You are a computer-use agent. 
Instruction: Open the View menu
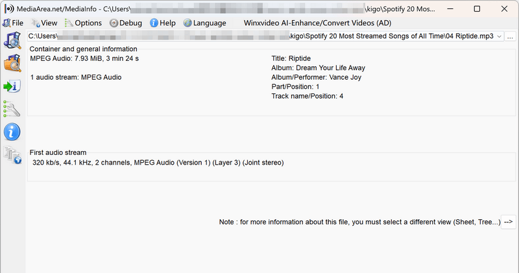44,23
